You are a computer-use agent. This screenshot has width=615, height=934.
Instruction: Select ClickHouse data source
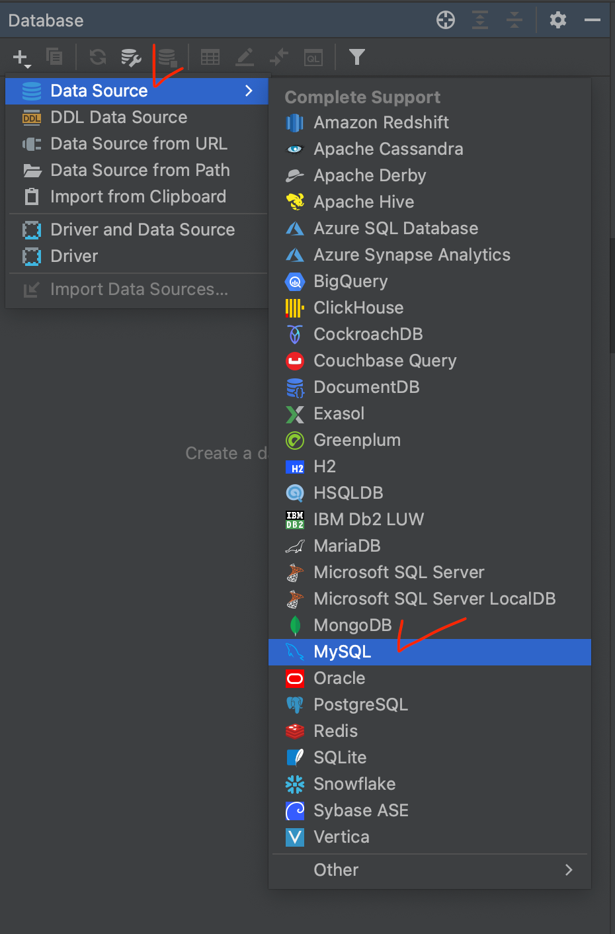[x=430, y=308]
